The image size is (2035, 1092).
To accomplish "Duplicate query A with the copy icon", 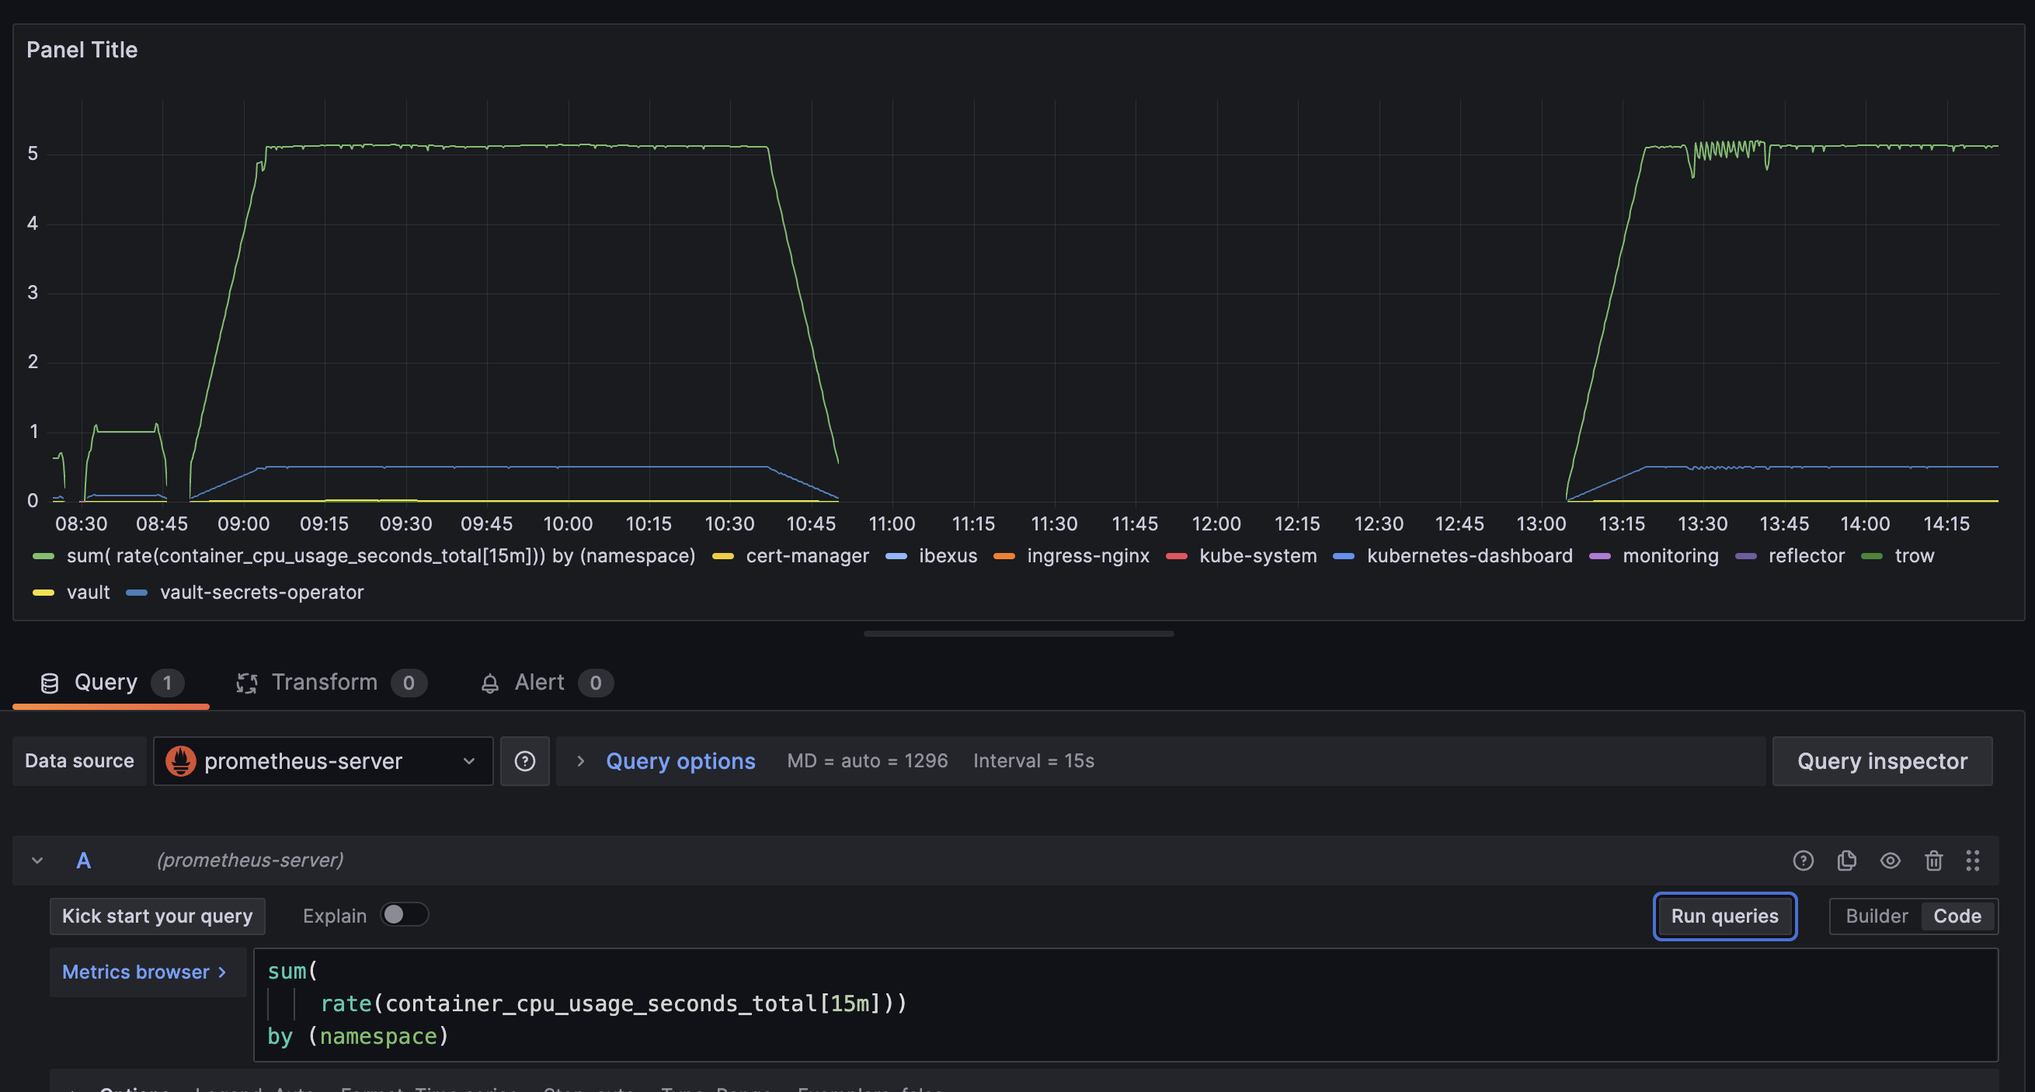I will pos(1846,861).
